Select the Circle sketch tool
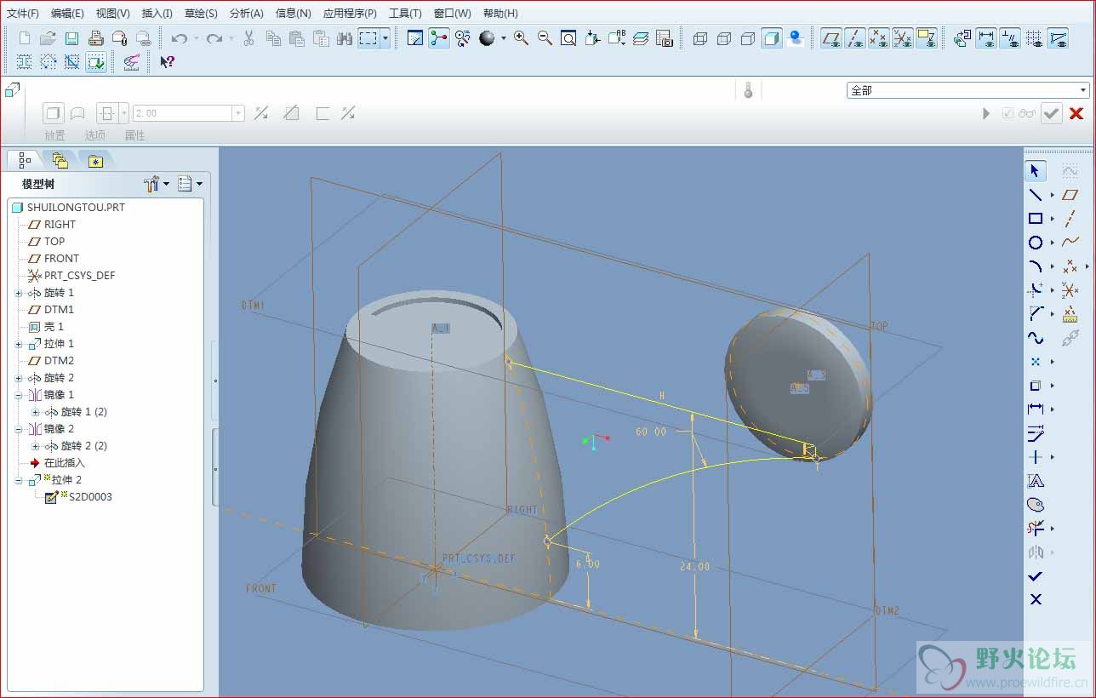1096x698 pixels. [x=1036, y=243]
